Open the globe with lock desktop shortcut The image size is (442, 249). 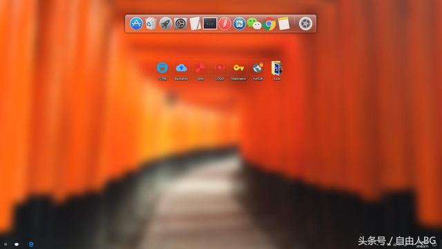tap(258, 71)
